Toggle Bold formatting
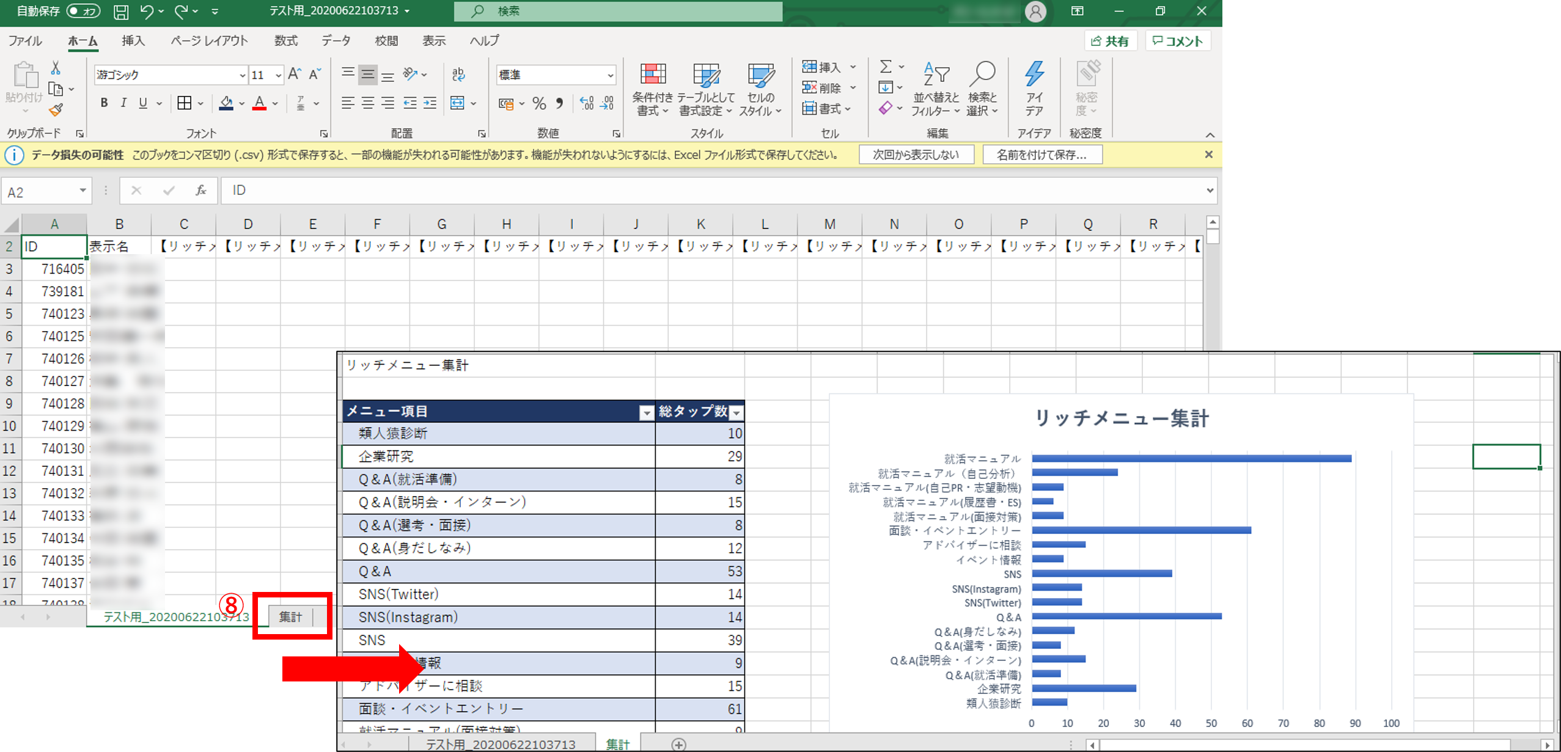Viewport: 1561px width, 752px height. [104, 103]
